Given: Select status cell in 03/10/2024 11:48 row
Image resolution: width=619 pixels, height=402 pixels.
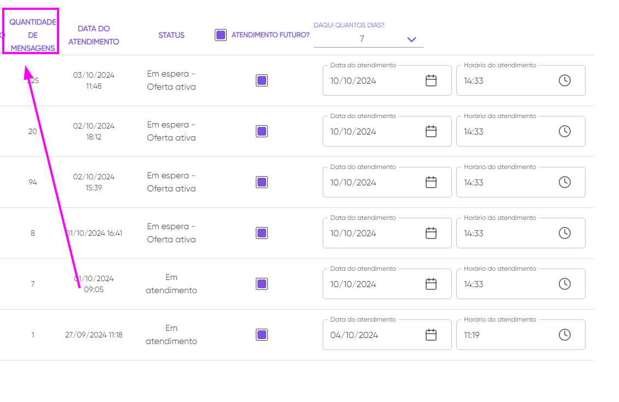Looking at the screenshot, I should click(171, 80).
